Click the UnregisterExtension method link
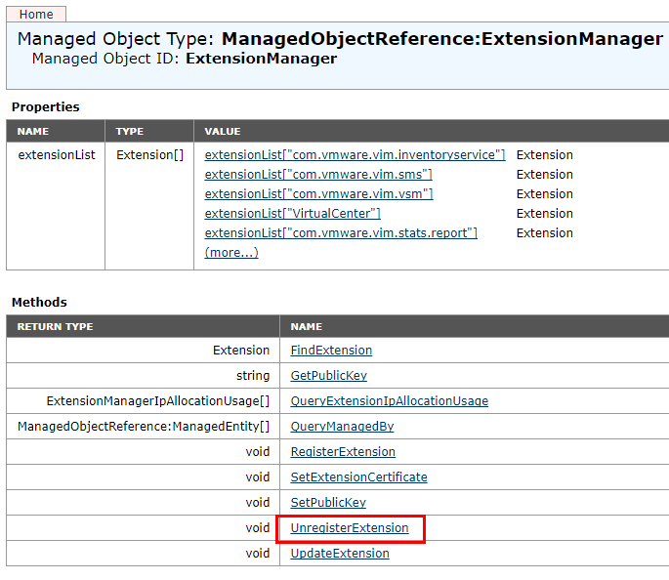669x580 pixels. [350, 528]
